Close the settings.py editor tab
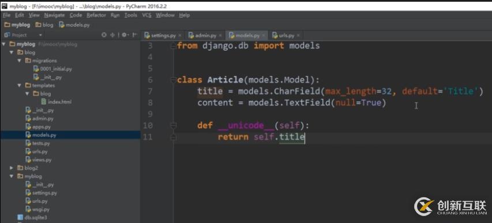The width and height of the screenshot is (492, 223). point(180,36)
